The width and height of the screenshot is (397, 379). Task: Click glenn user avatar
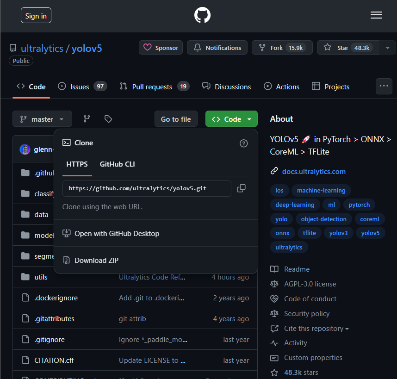(x=25, y=149)
